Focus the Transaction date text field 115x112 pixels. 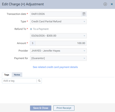click(56, 14)
